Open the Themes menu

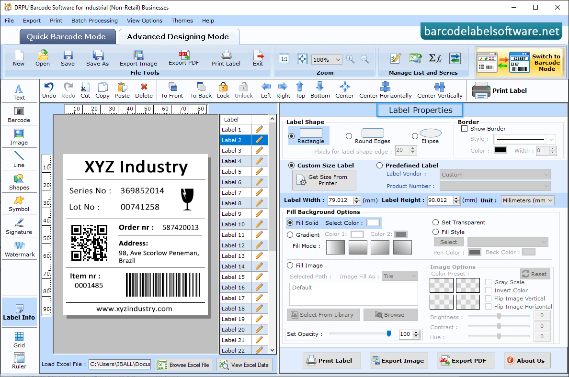(x=182, y=21)
